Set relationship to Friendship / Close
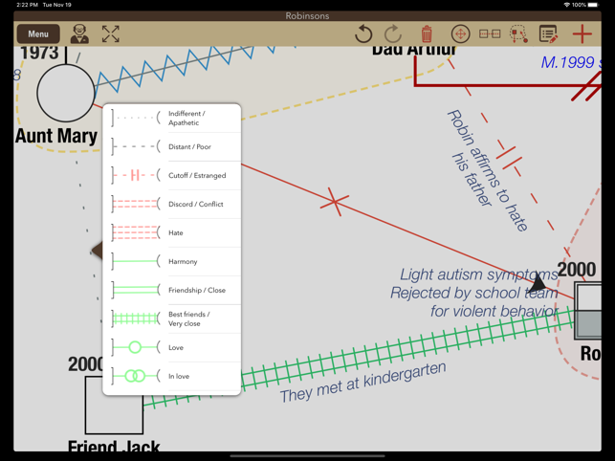This screenshot has width=615, height=461. (172, 291)
